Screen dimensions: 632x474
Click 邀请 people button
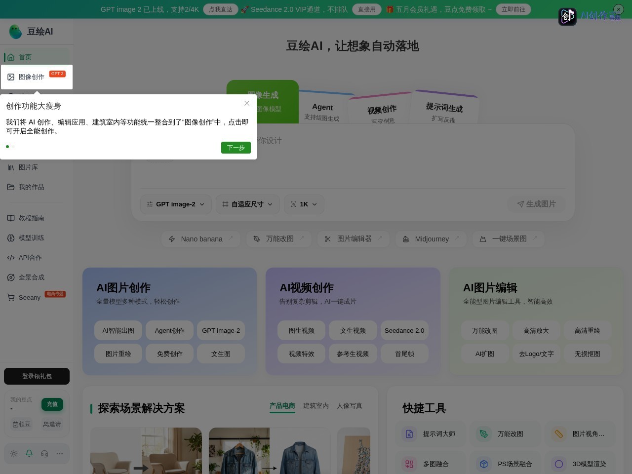coord(52,424)
